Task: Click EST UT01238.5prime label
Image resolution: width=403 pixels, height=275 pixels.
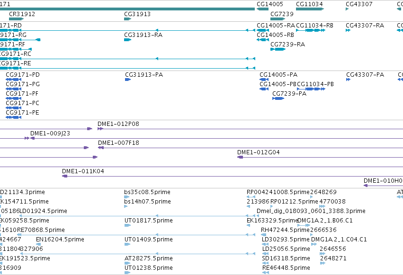Action: tap(149, 268)
